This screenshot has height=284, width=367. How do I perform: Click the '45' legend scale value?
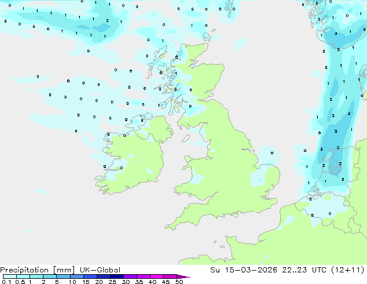click(166, 282)
